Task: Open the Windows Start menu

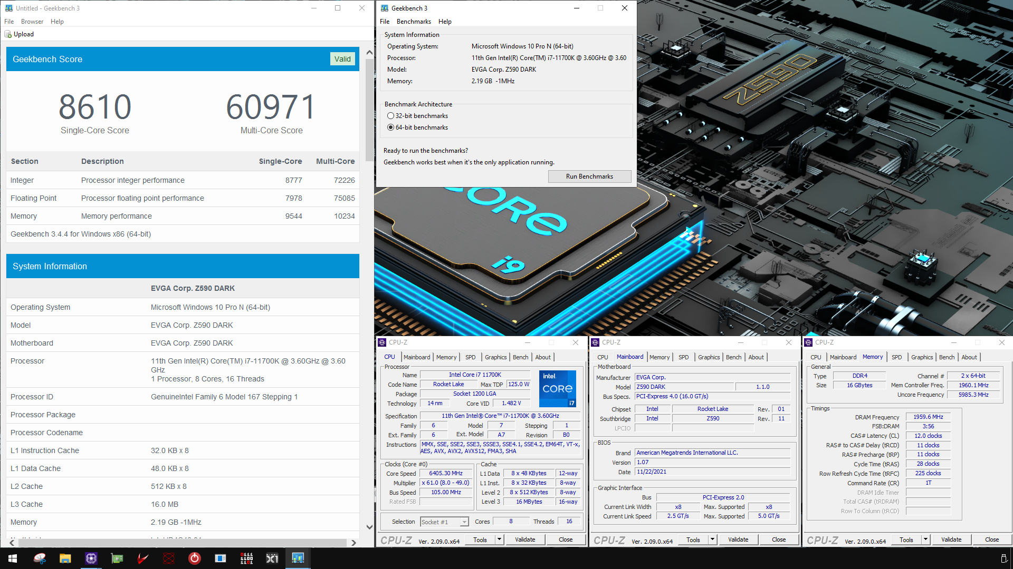Action: (13, 558)
